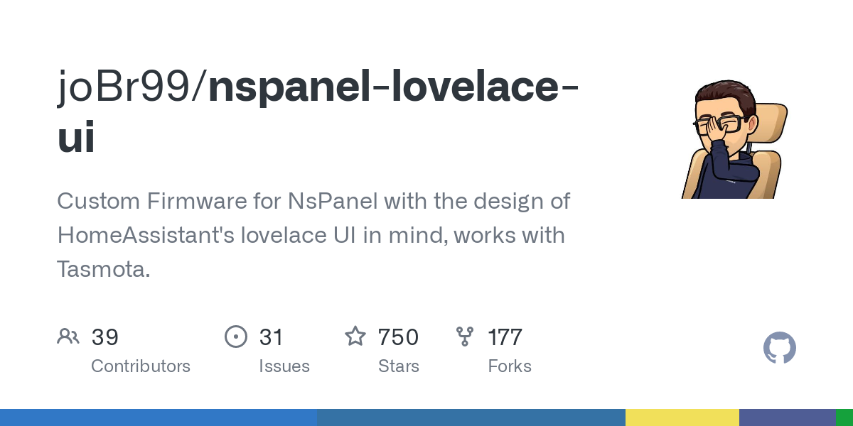Click the Stars star icon
The width and height of the screenshot is (853, 426).
coord(355,336)
